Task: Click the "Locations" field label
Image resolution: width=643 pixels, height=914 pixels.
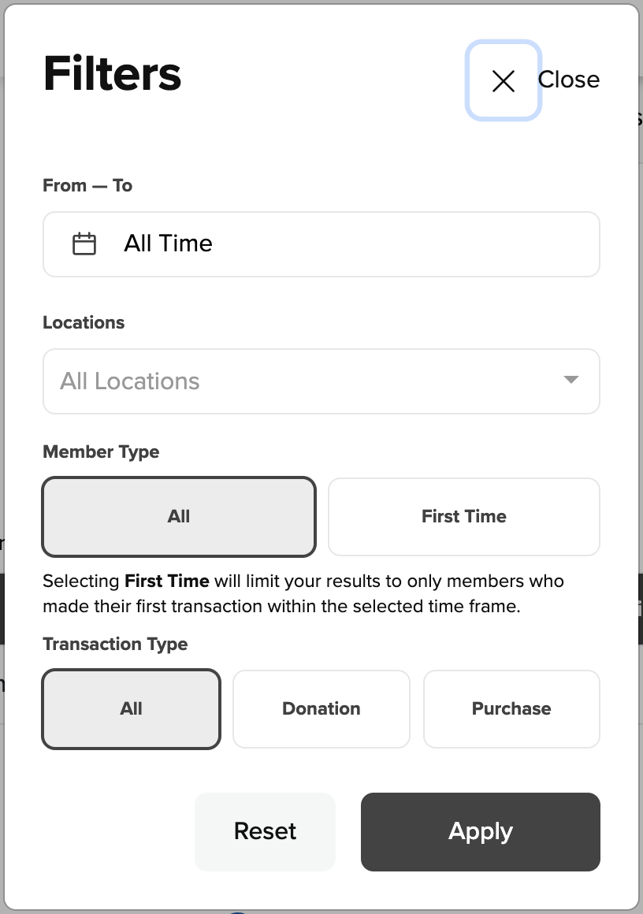Action: click(x=84, y=323)
